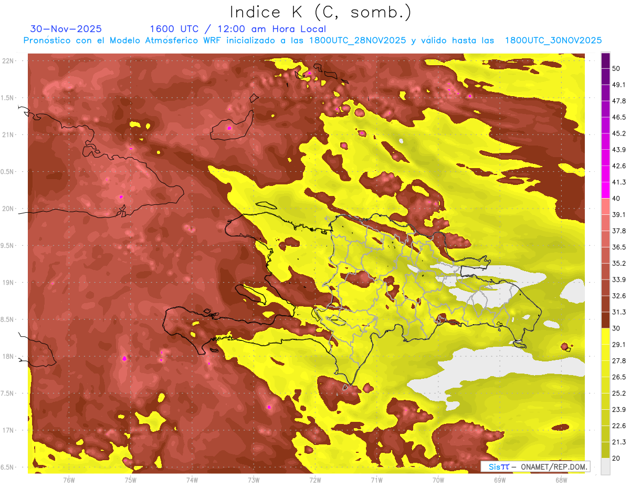Click latitude label "20N"

point(9,209)
